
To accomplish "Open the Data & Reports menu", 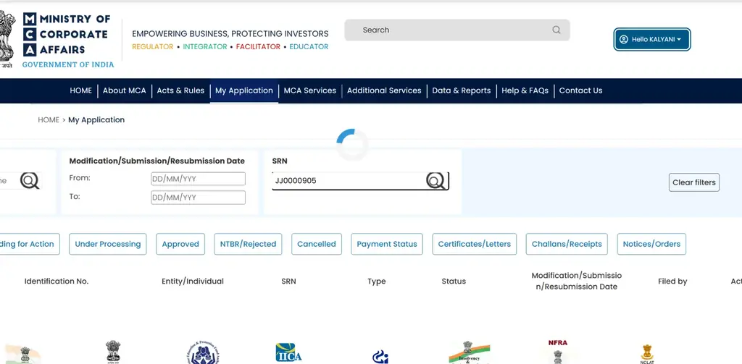I will coord(462,90).
